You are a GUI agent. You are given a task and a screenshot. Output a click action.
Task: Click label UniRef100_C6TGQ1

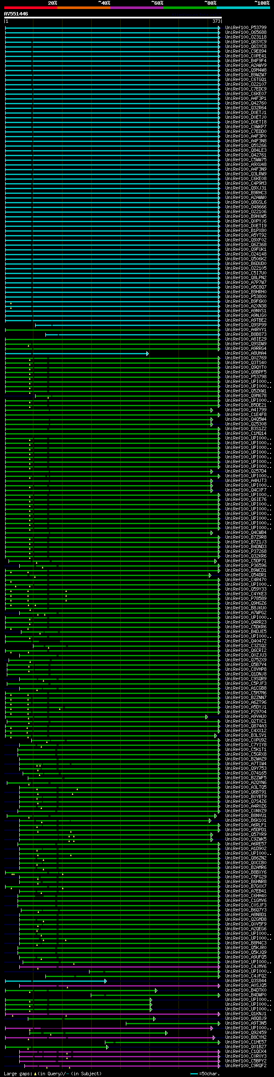(x=246, y=79)
